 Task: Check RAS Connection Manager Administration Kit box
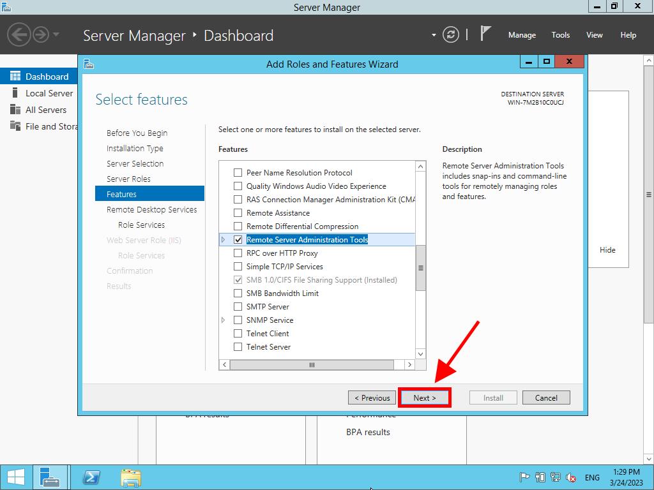click(x=238, y=199)
